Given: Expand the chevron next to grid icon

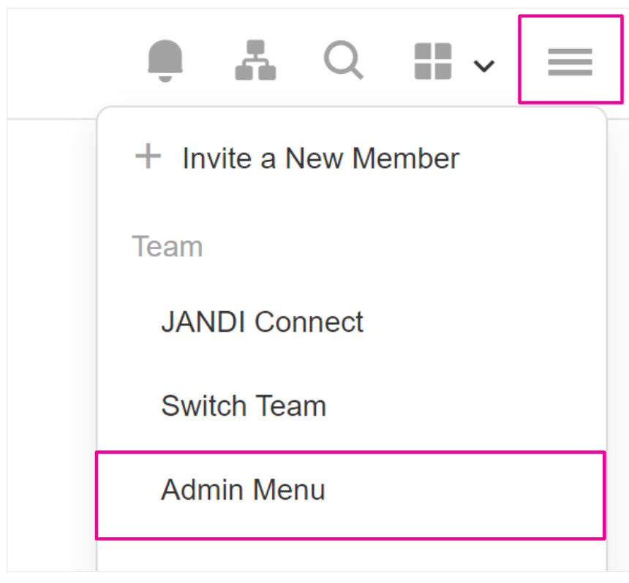Looking at the screenshot, I should pyautogui.click(x=483, y=66).
